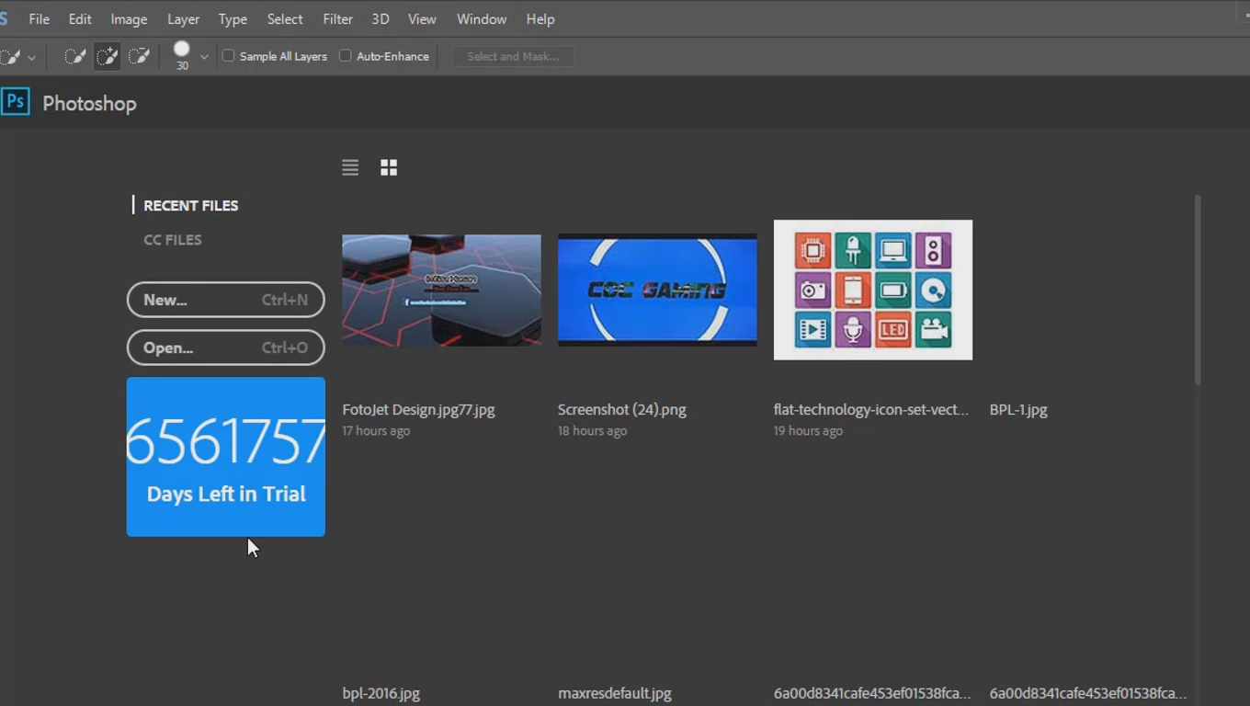Click the Open... button
The height and width of the screenshot is (706, 1250).
point(226,347)
